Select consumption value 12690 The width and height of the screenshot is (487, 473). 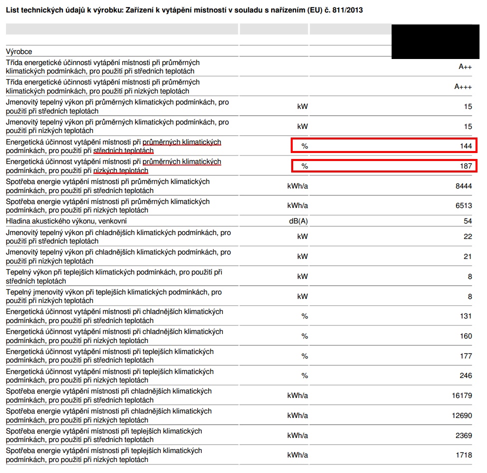pyautogui.click(x=462, y=415)
